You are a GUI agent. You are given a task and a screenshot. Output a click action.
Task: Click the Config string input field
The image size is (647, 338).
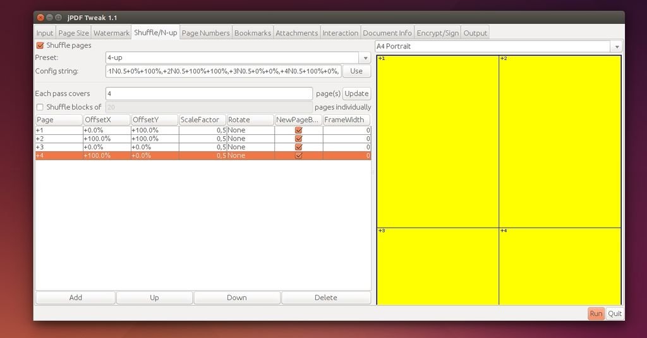tap(223, 71)
